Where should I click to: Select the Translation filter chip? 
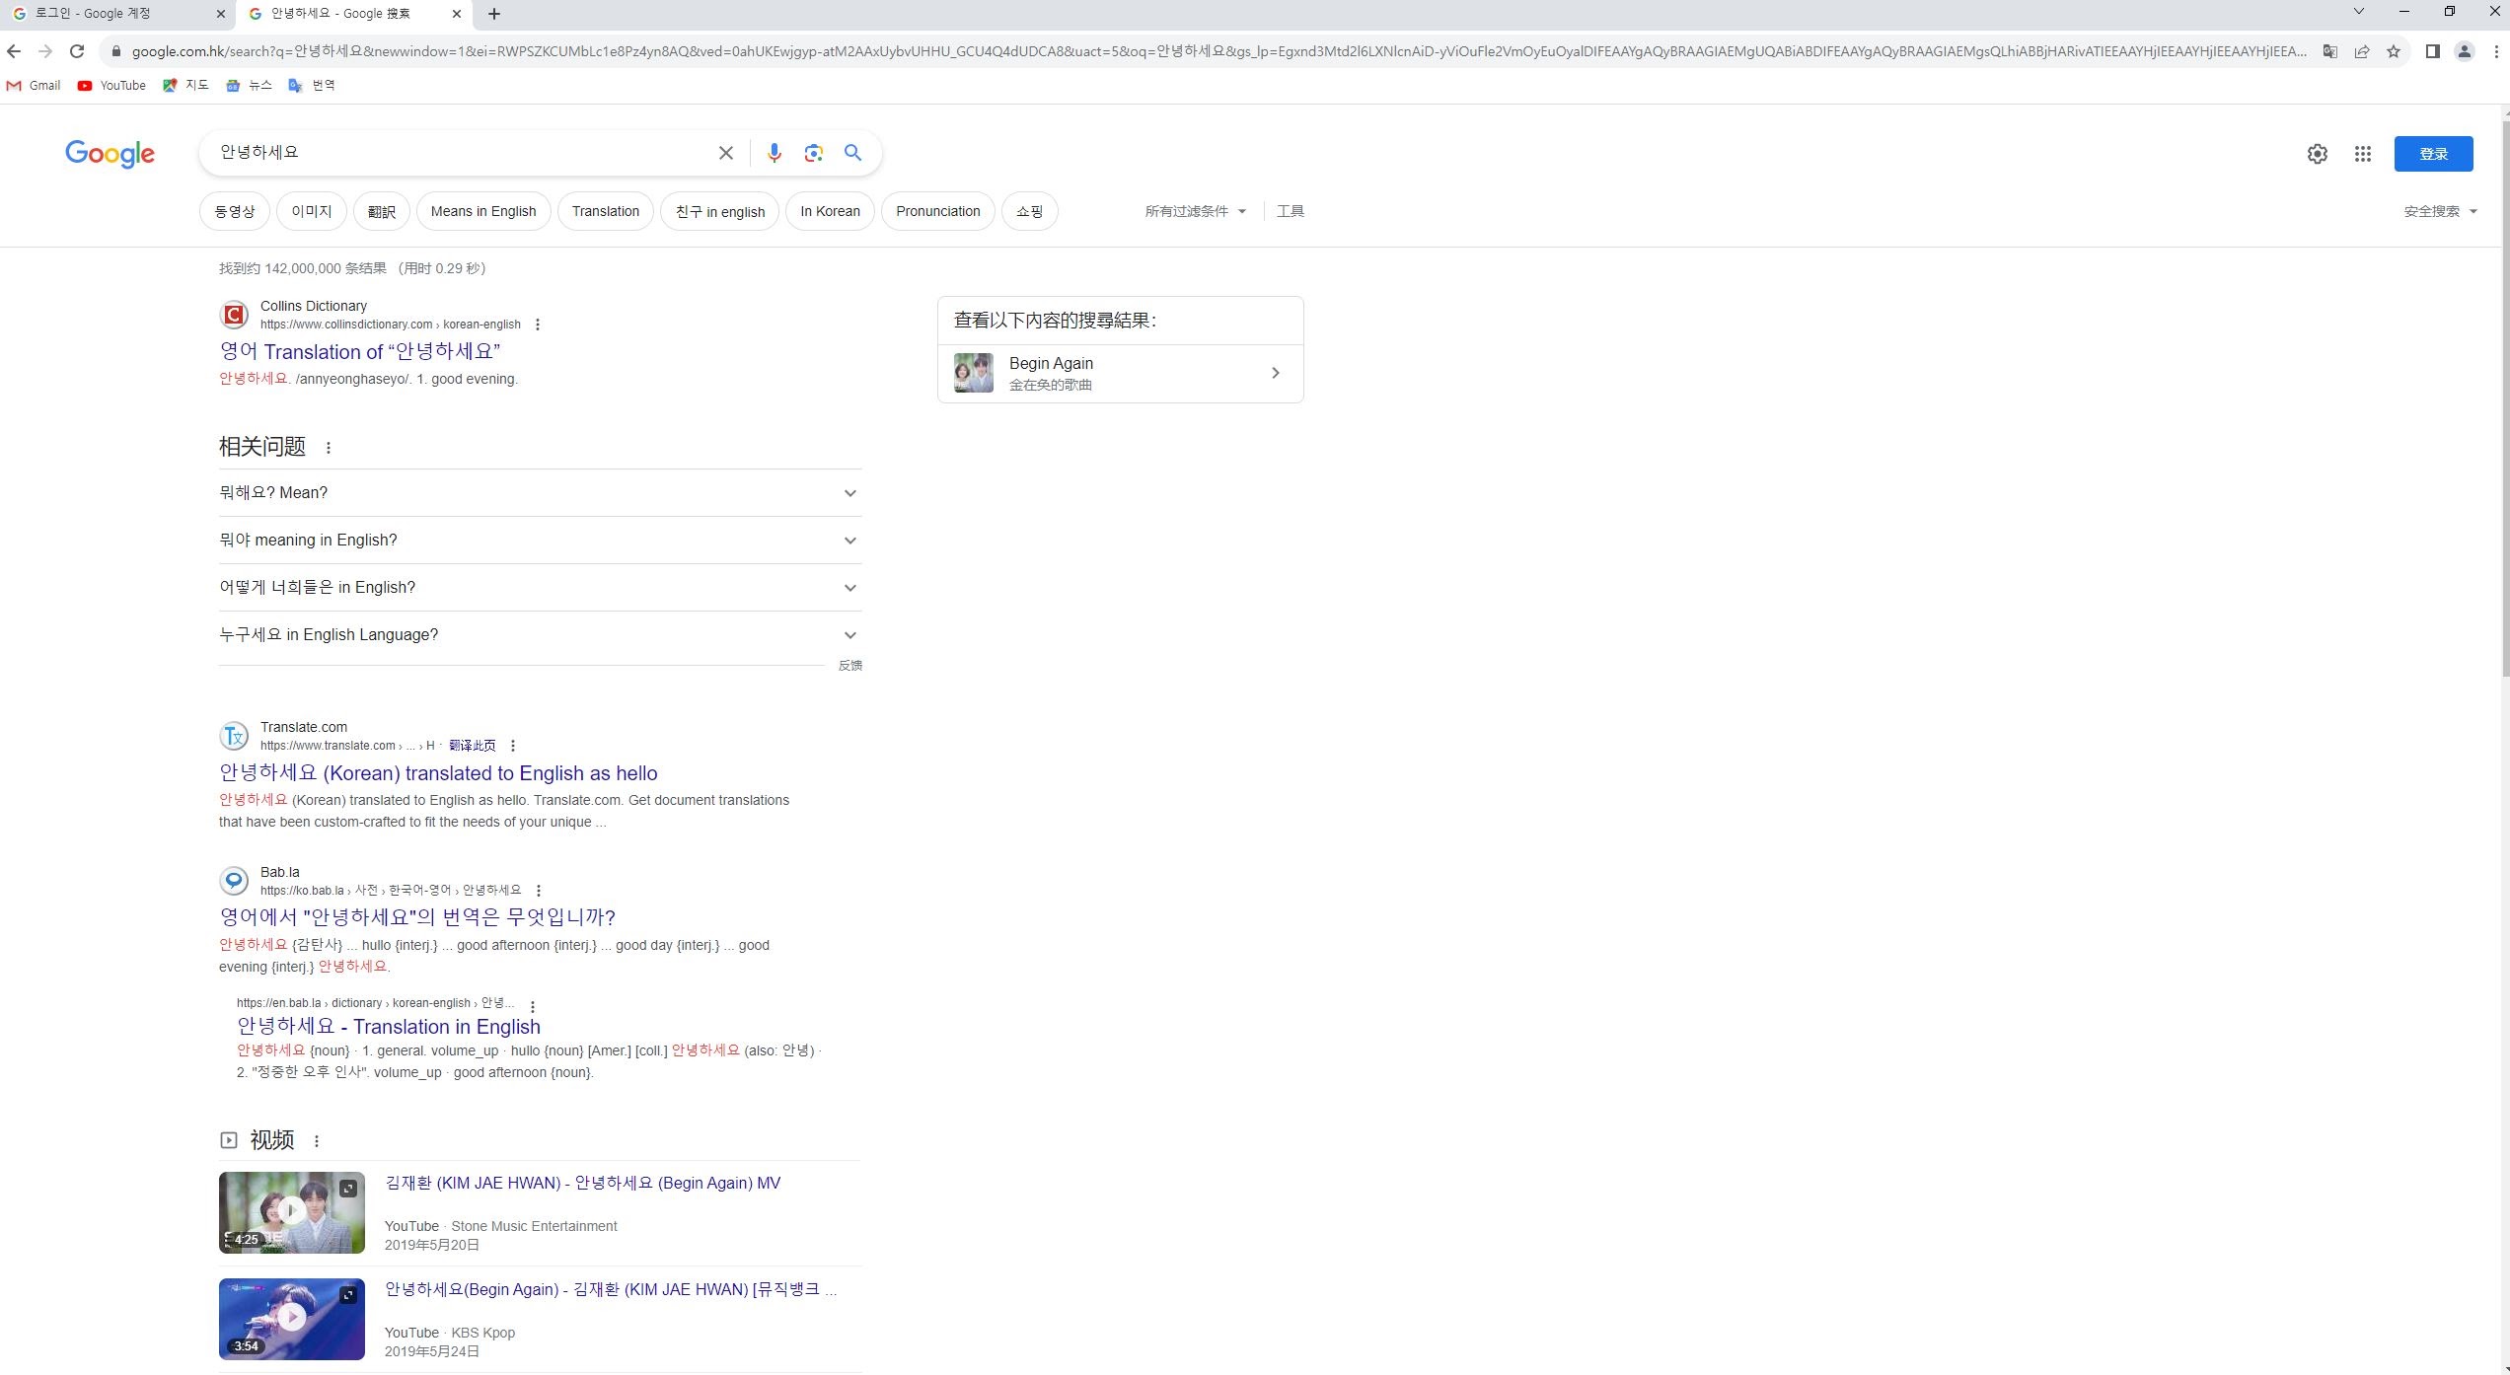(x=605, y=211)
